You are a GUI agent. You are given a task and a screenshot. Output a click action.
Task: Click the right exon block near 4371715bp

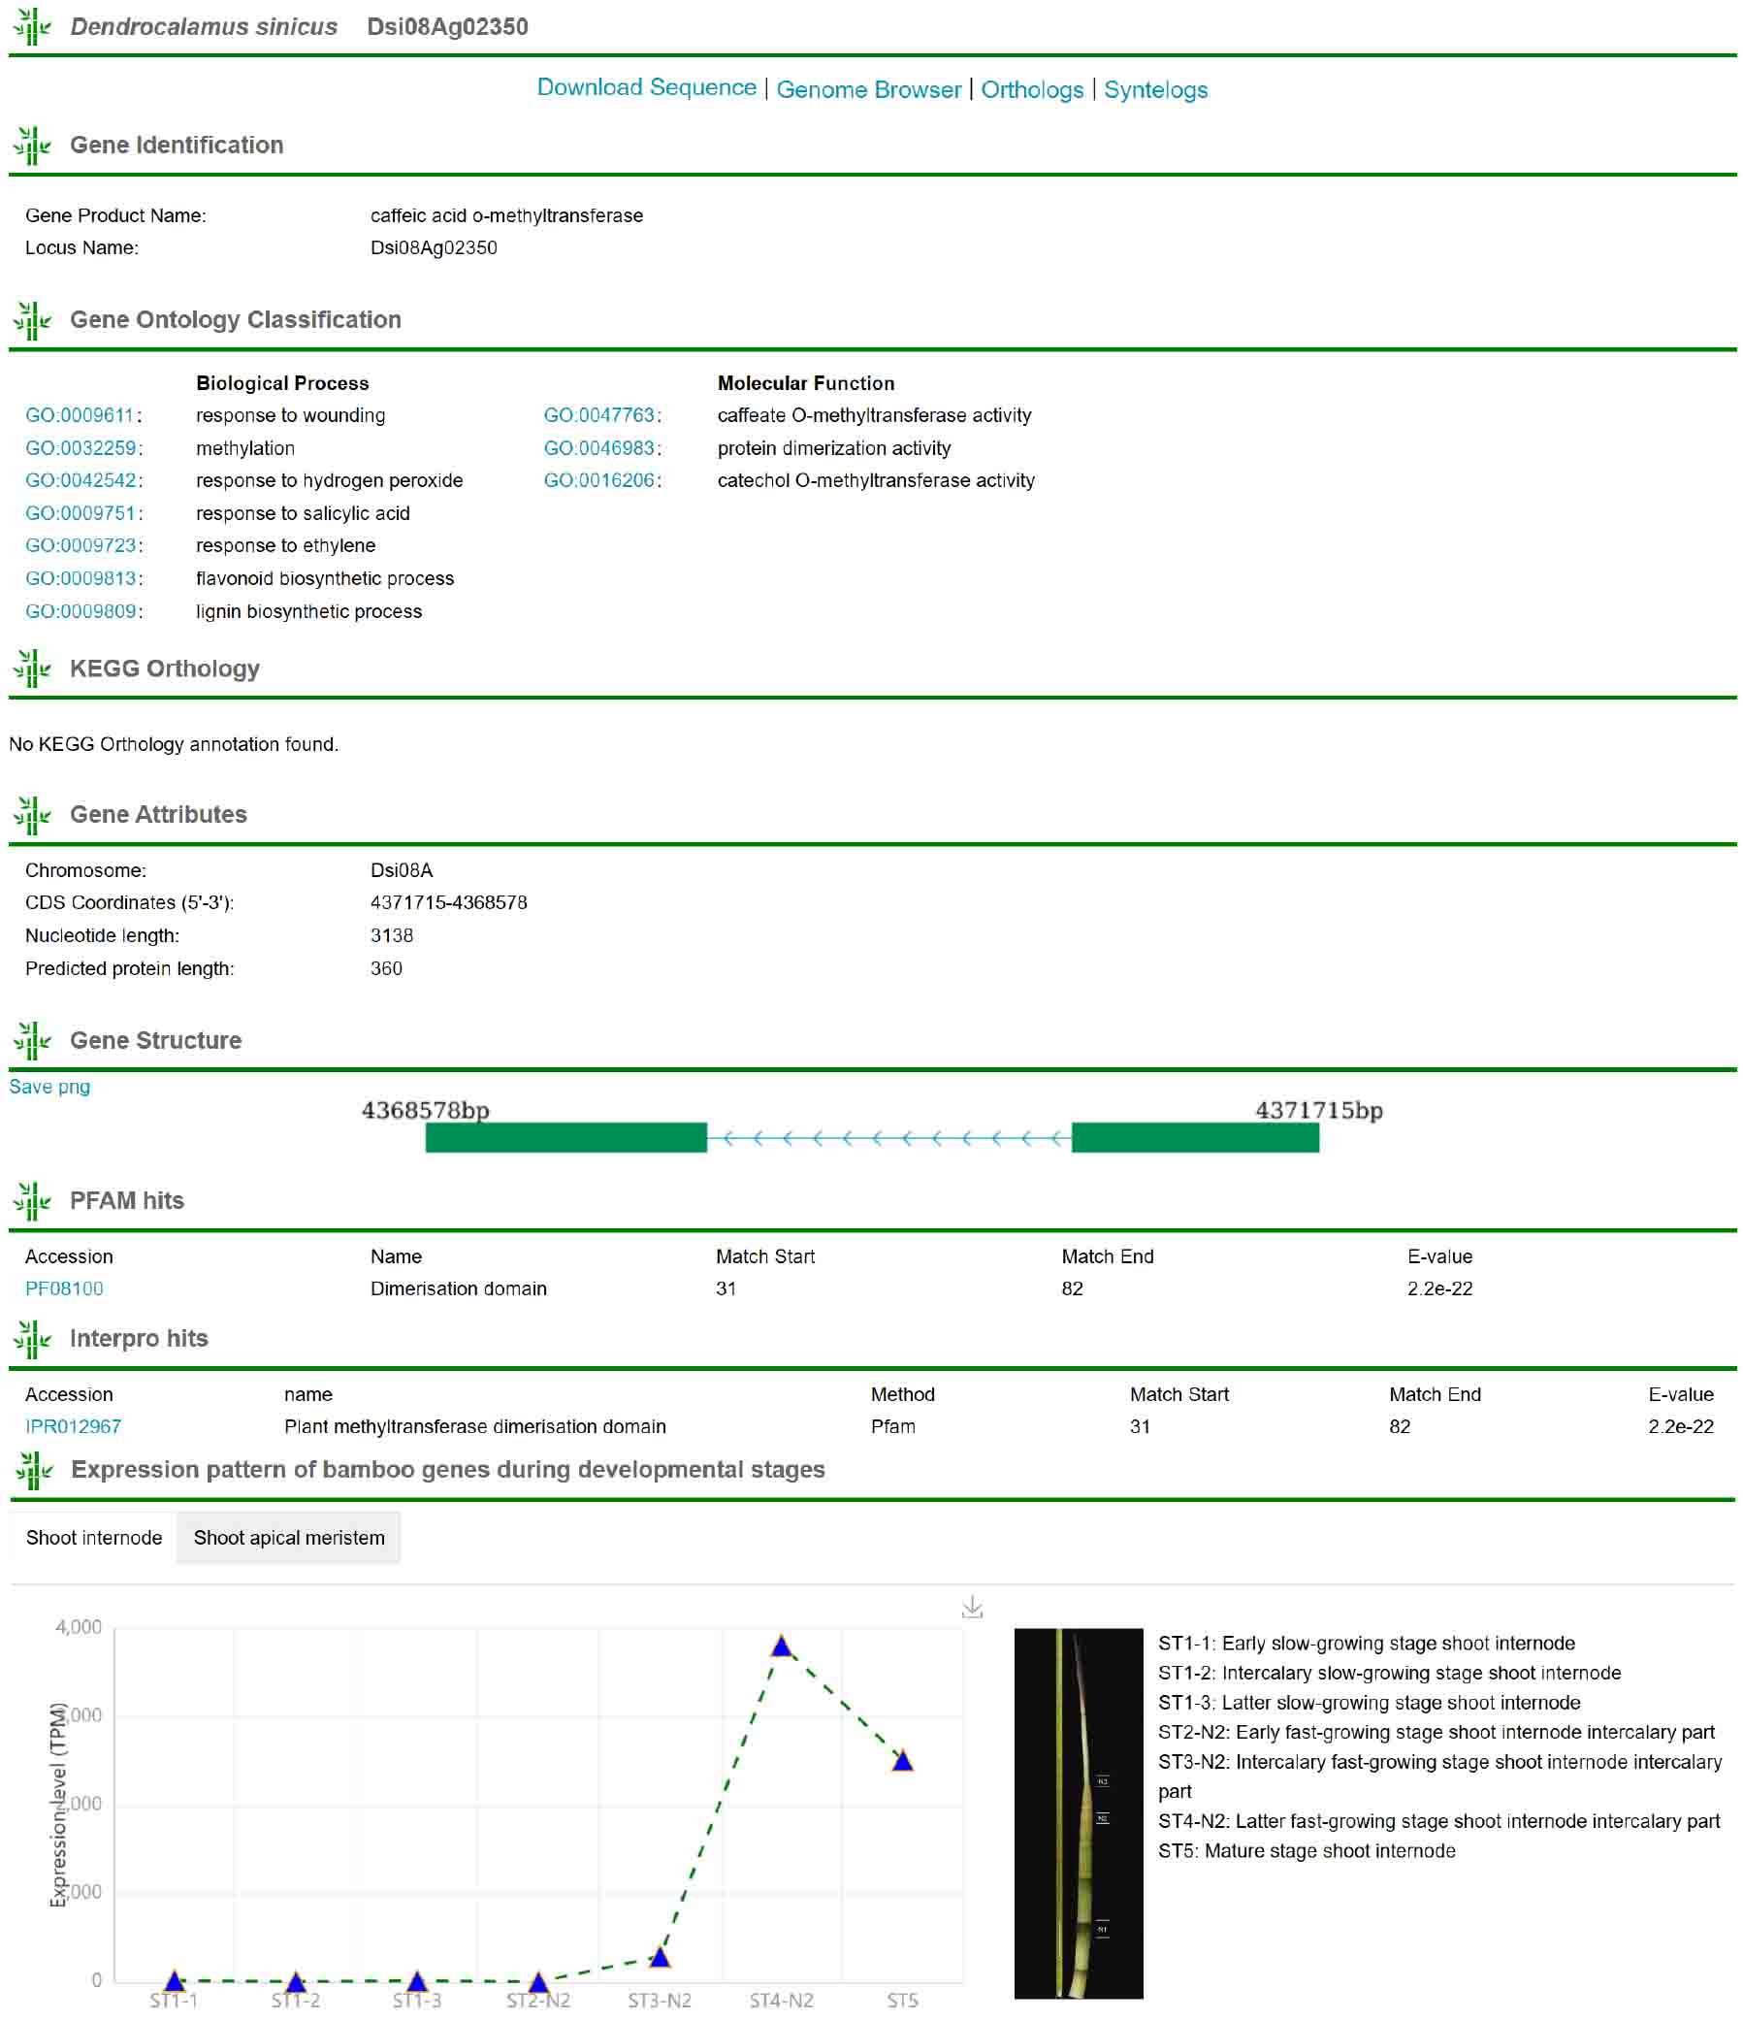1195,1137
